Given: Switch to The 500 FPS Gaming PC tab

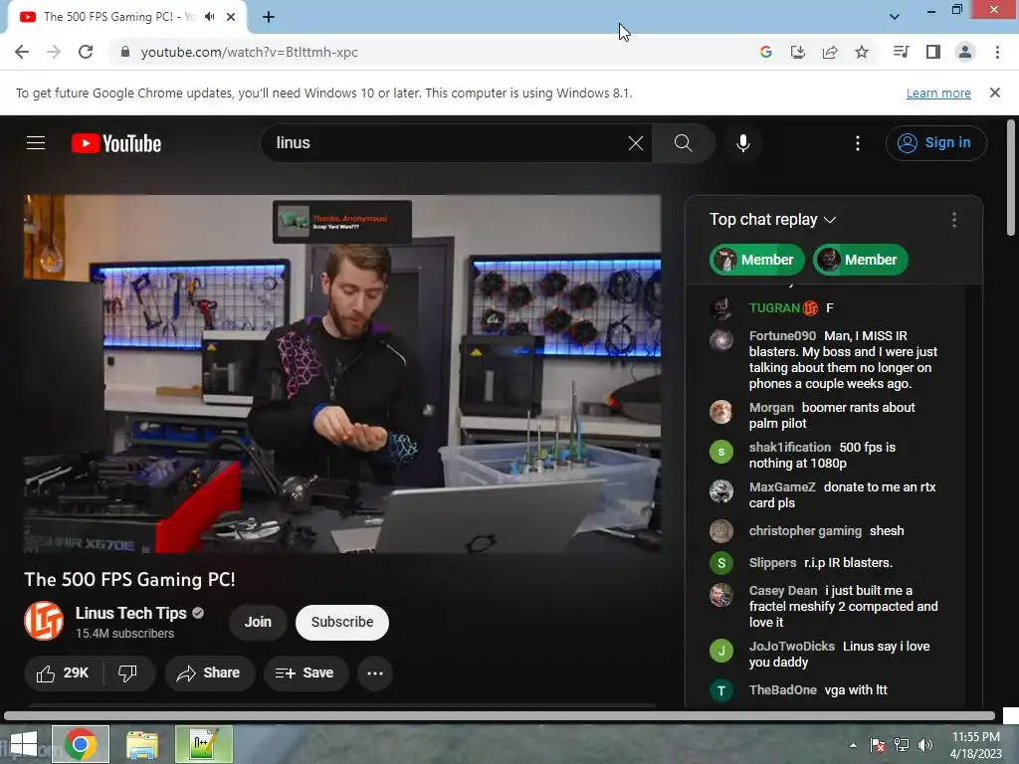Looking at the screenshot, I should (119, 17).
